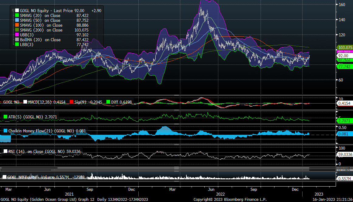Click the green 77.742 lower band tag
Screen dimensions: 353x202
coord(344,67)
